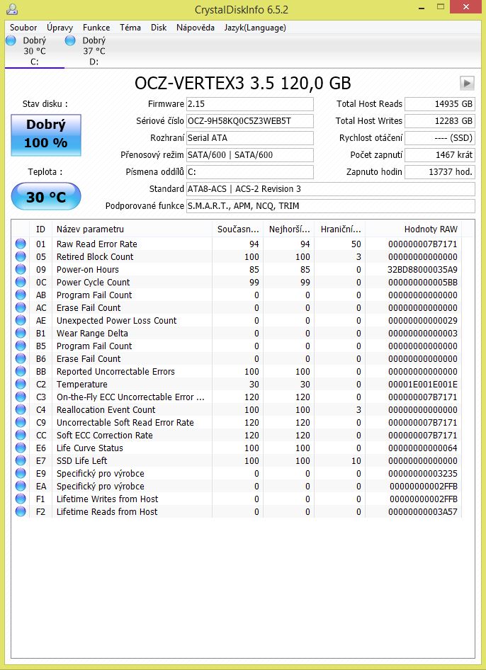
Task: Click status orb for Retired Block Count
Action: [x=21, y=257]
